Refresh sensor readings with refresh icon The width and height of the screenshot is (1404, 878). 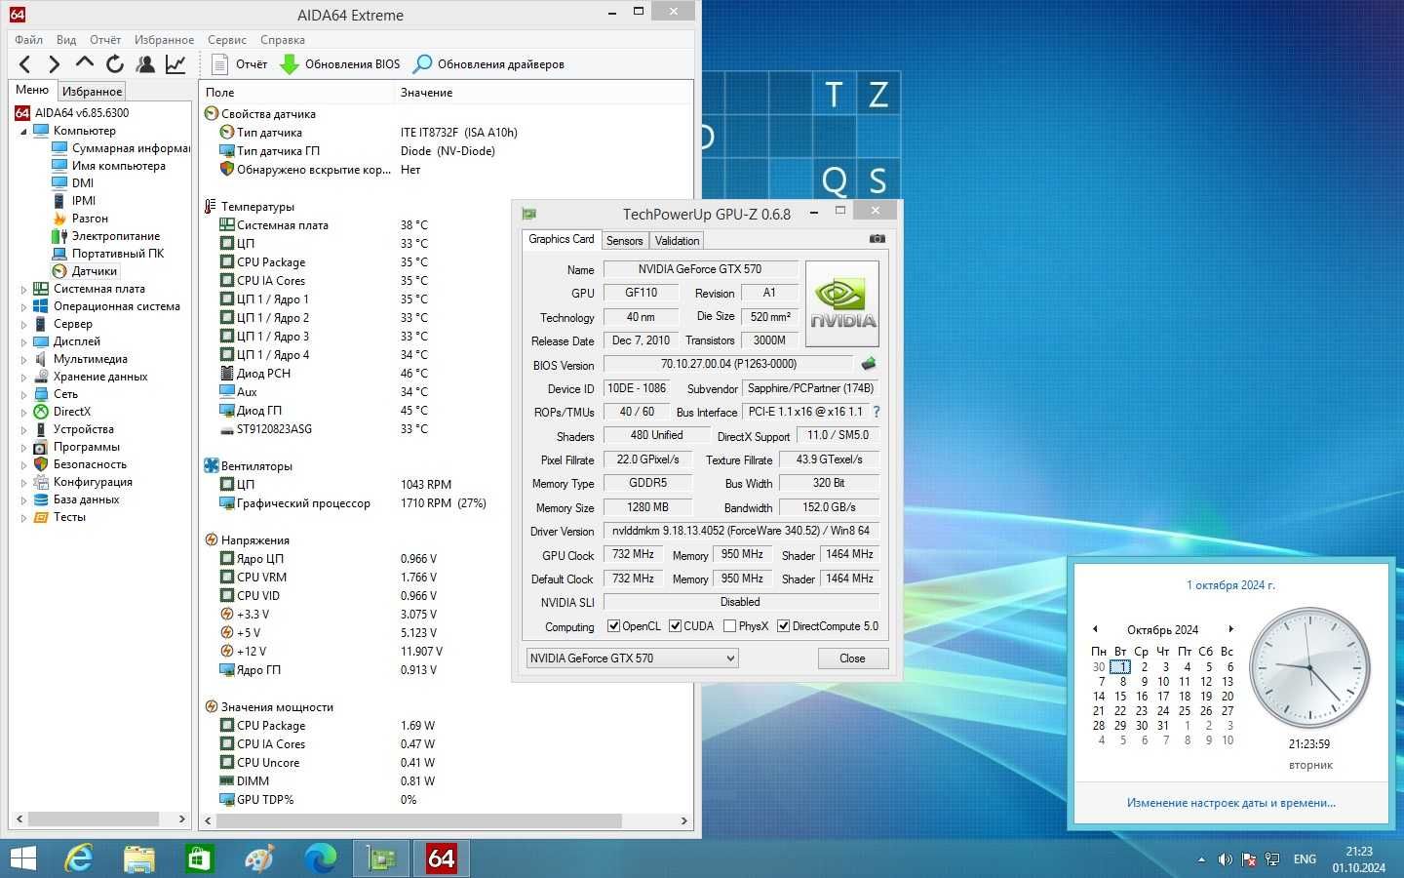(x=115, y=64)
